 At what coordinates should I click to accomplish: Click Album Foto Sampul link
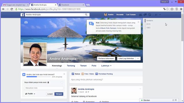(108, 28)
